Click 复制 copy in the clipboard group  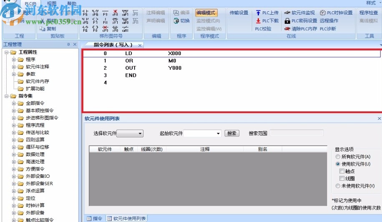tap(48, 29)
